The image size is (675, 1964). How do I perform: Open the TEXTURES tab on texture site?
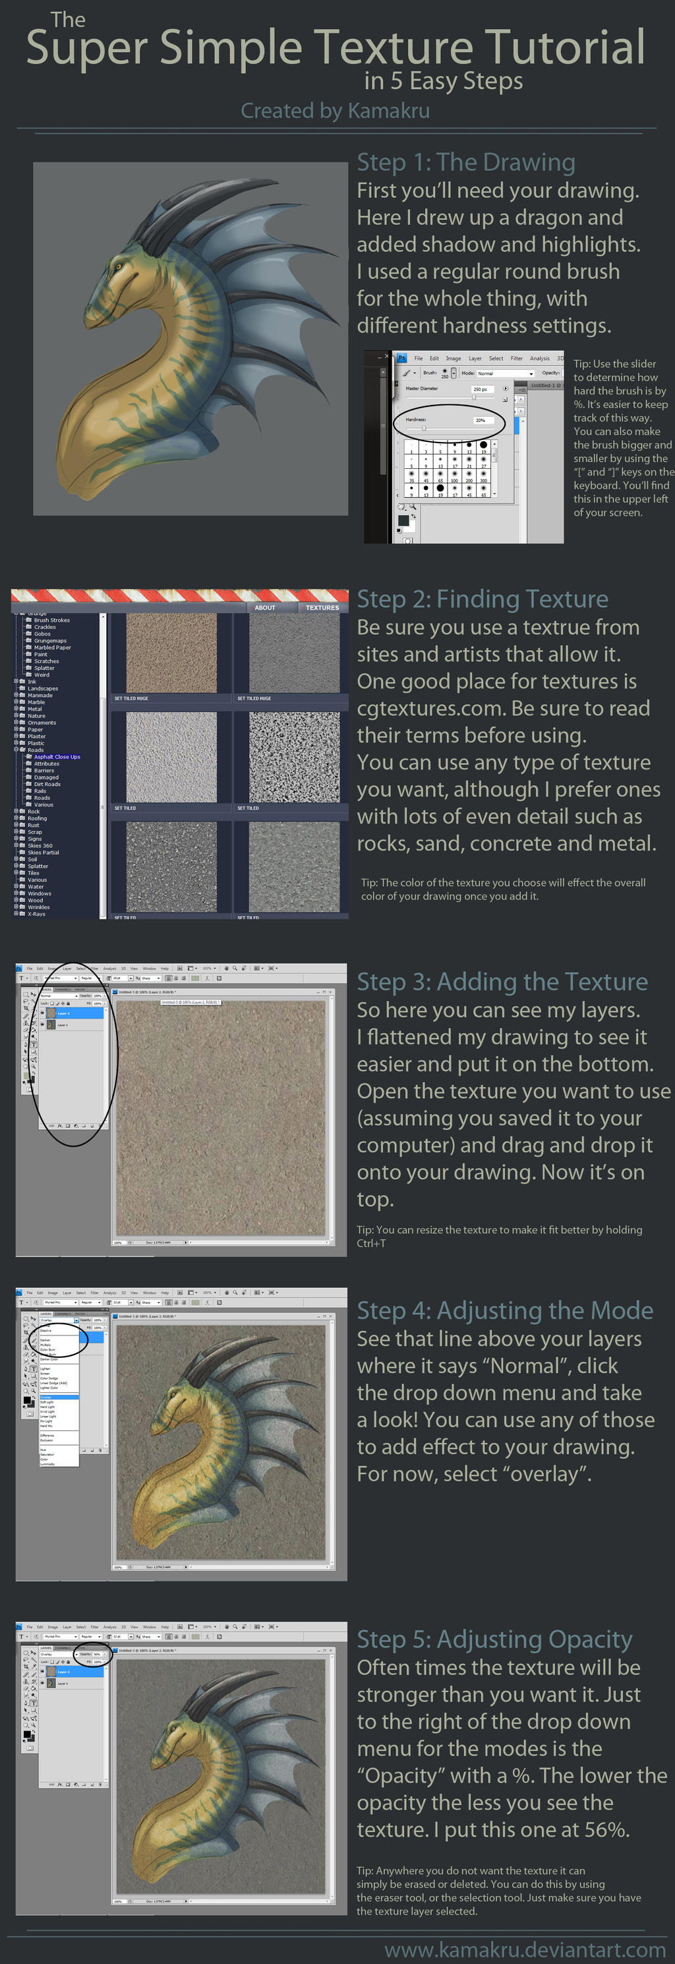322,609
